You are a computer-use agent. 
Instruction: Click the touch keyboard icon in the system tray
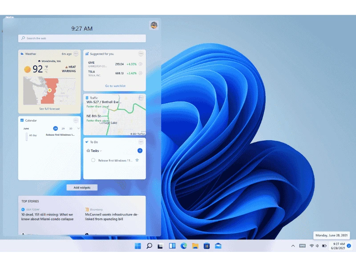[x=303, y=246]
